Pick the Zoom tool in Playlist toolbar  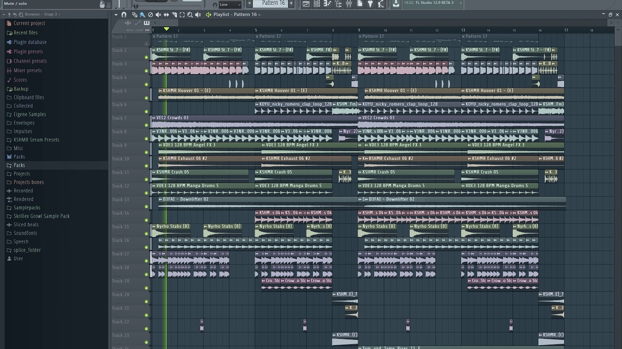tap(190, 15)
